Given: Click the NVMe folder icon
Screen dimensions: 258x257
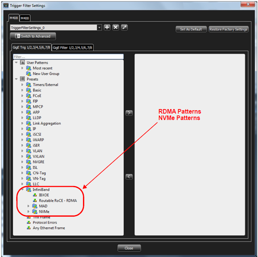Looking at the screenshot, I should click(35, 212).
